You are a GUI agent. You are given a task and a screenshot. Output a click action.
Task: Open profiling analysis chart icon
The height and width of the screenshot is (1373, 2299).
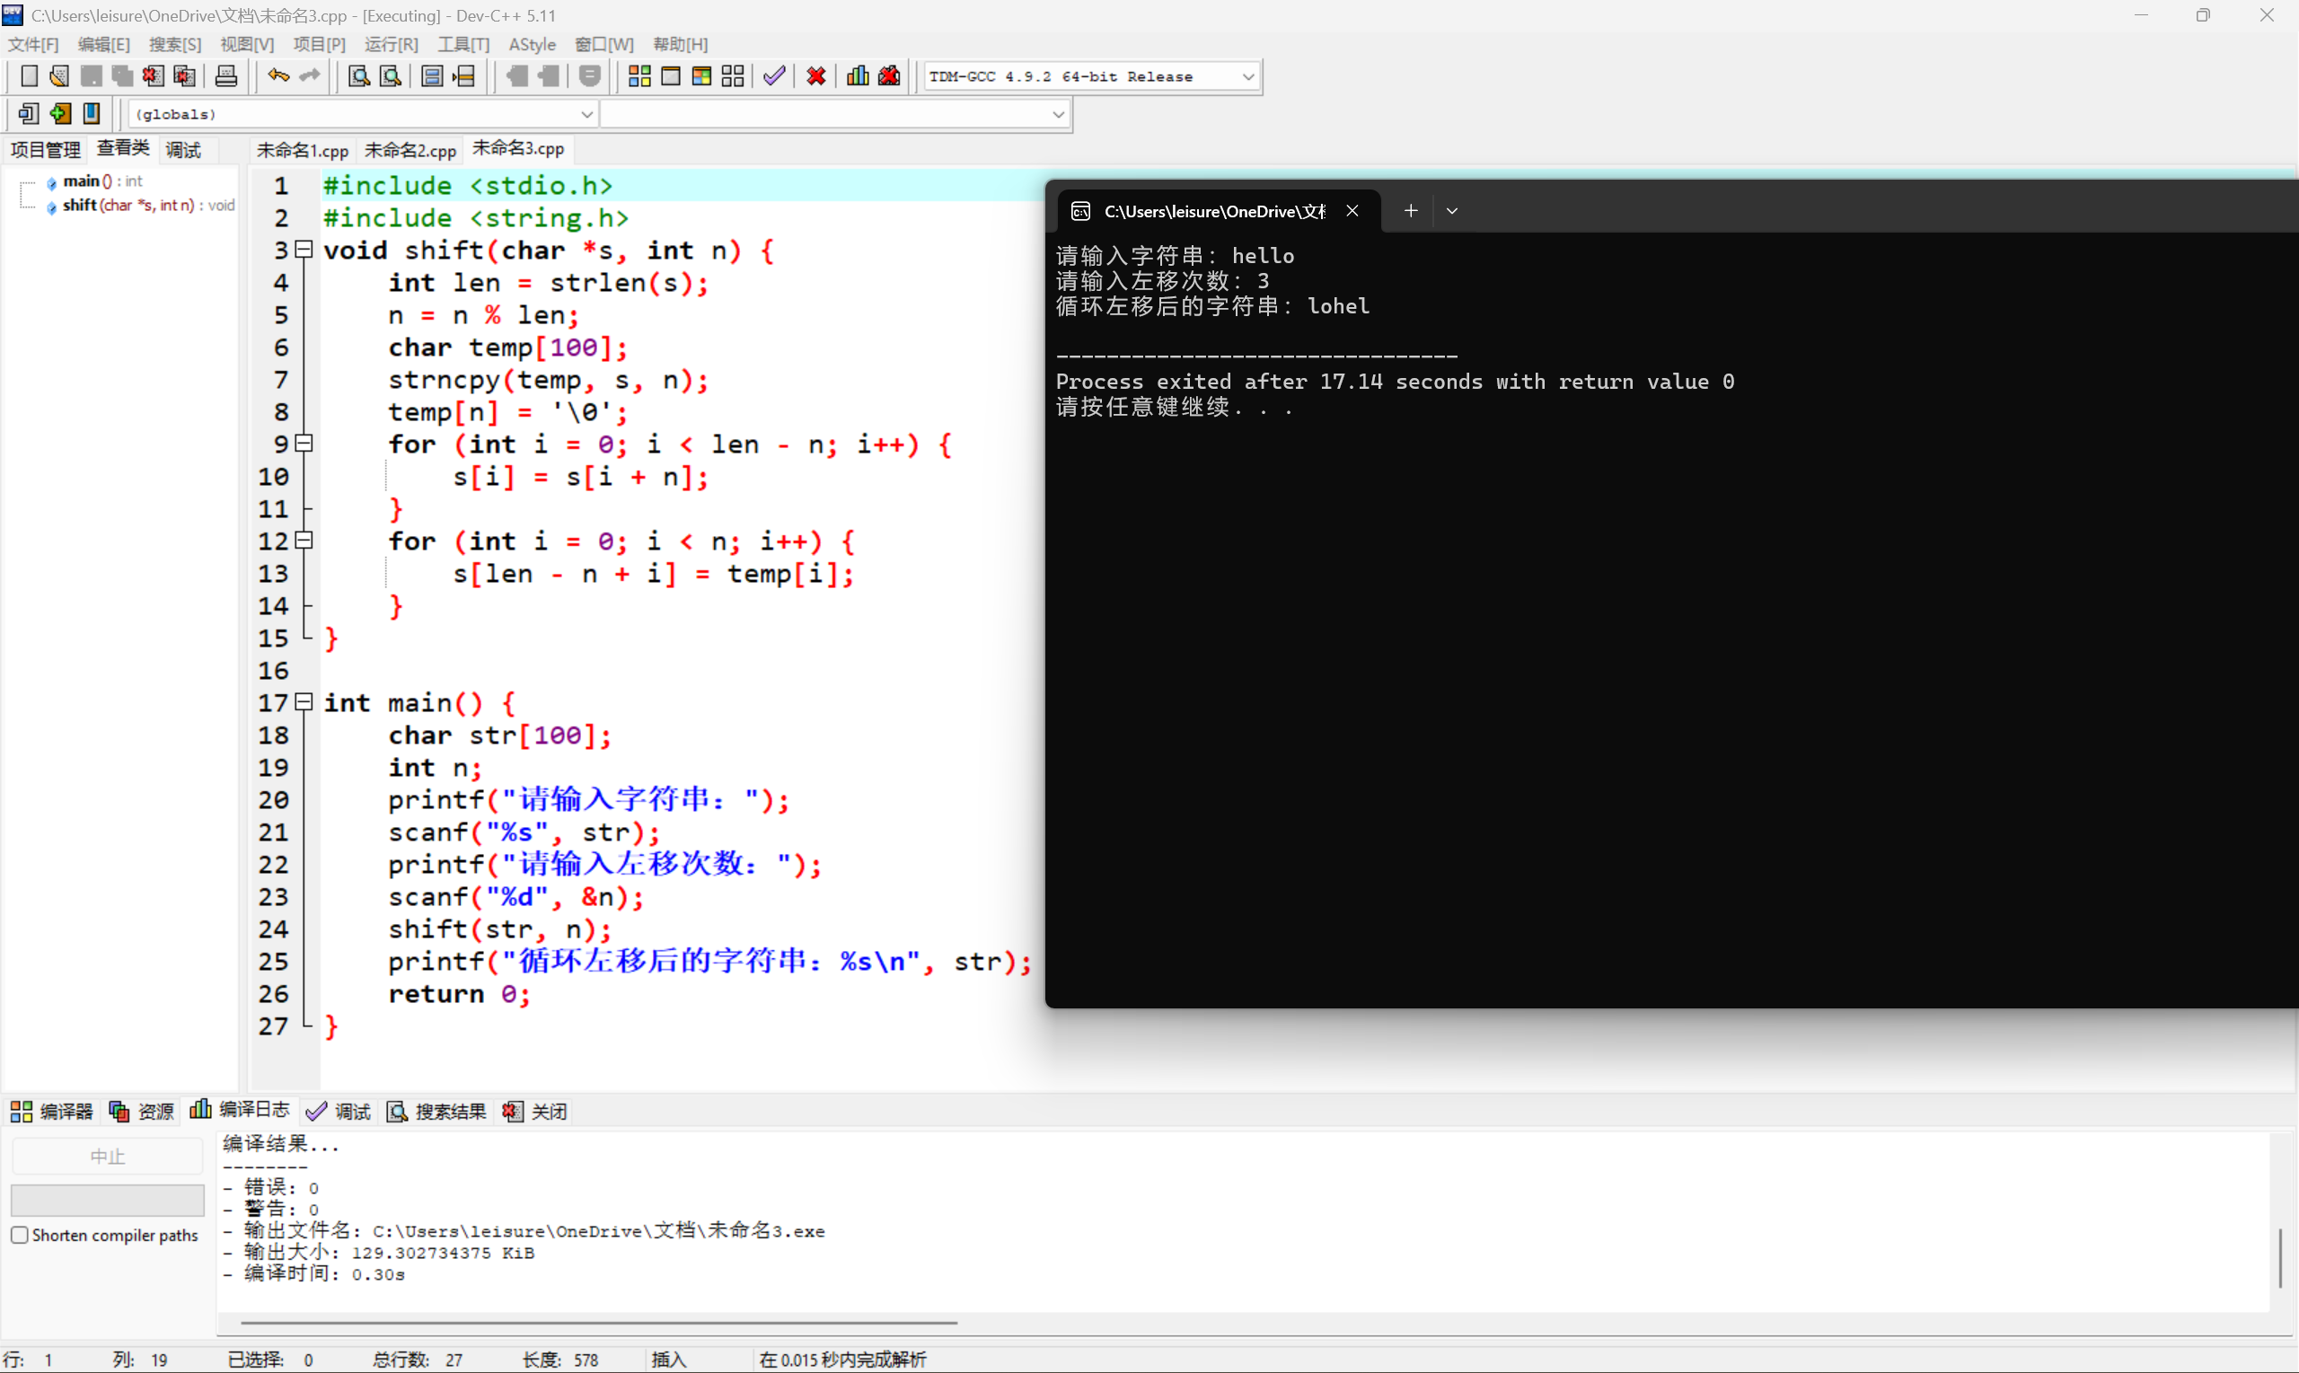click(857, 75)
